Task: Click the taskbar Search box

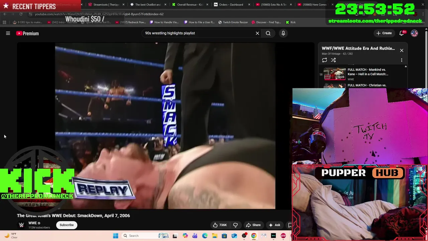Action: click(x=146, y=236)
